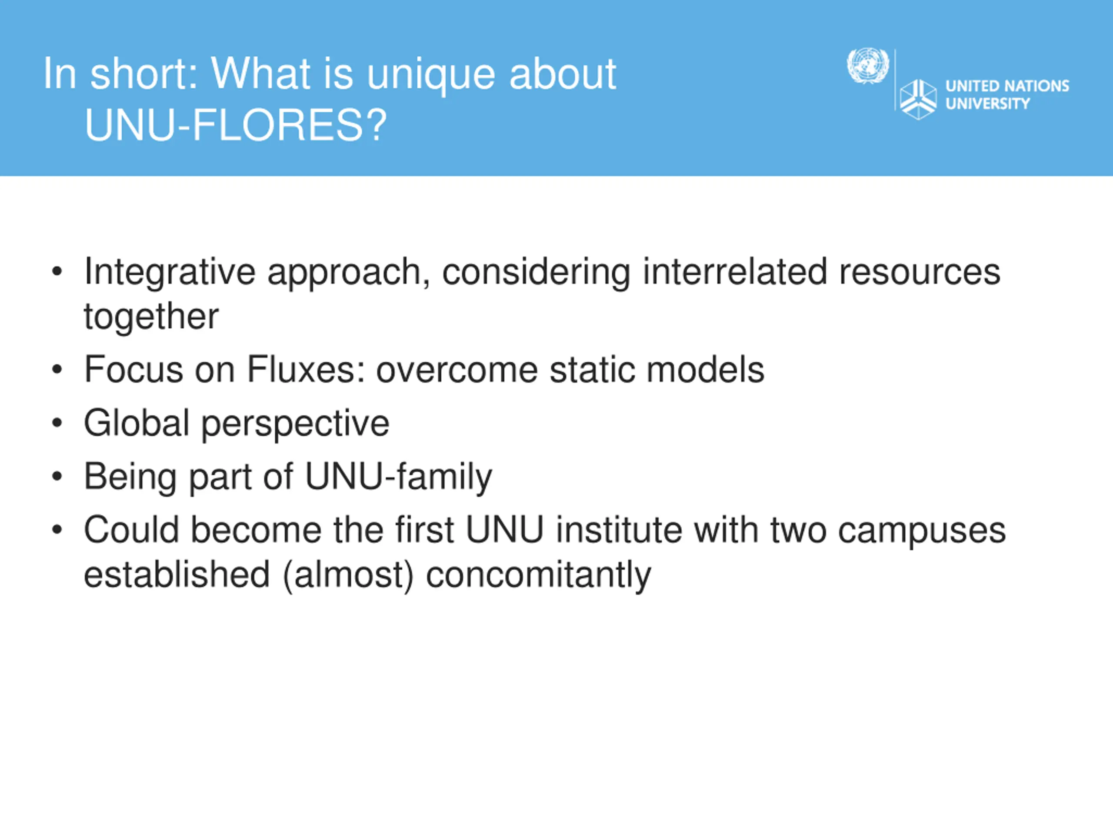Click the UNITED NATIONS UNIVERSITY wordmark
1113x835 pixels.
(1007, 95)
